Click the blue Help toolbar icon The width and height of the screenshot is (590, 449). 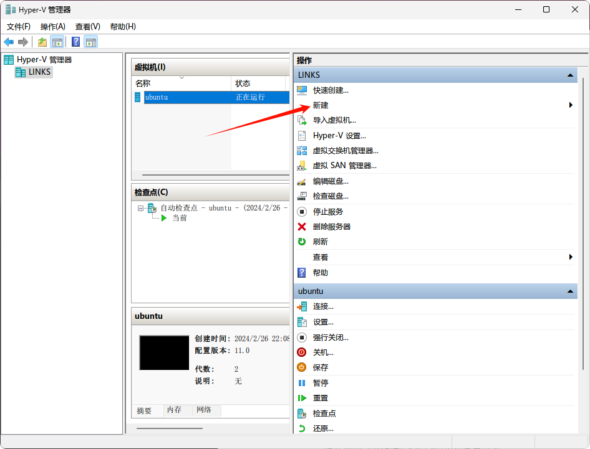[75, 42]
